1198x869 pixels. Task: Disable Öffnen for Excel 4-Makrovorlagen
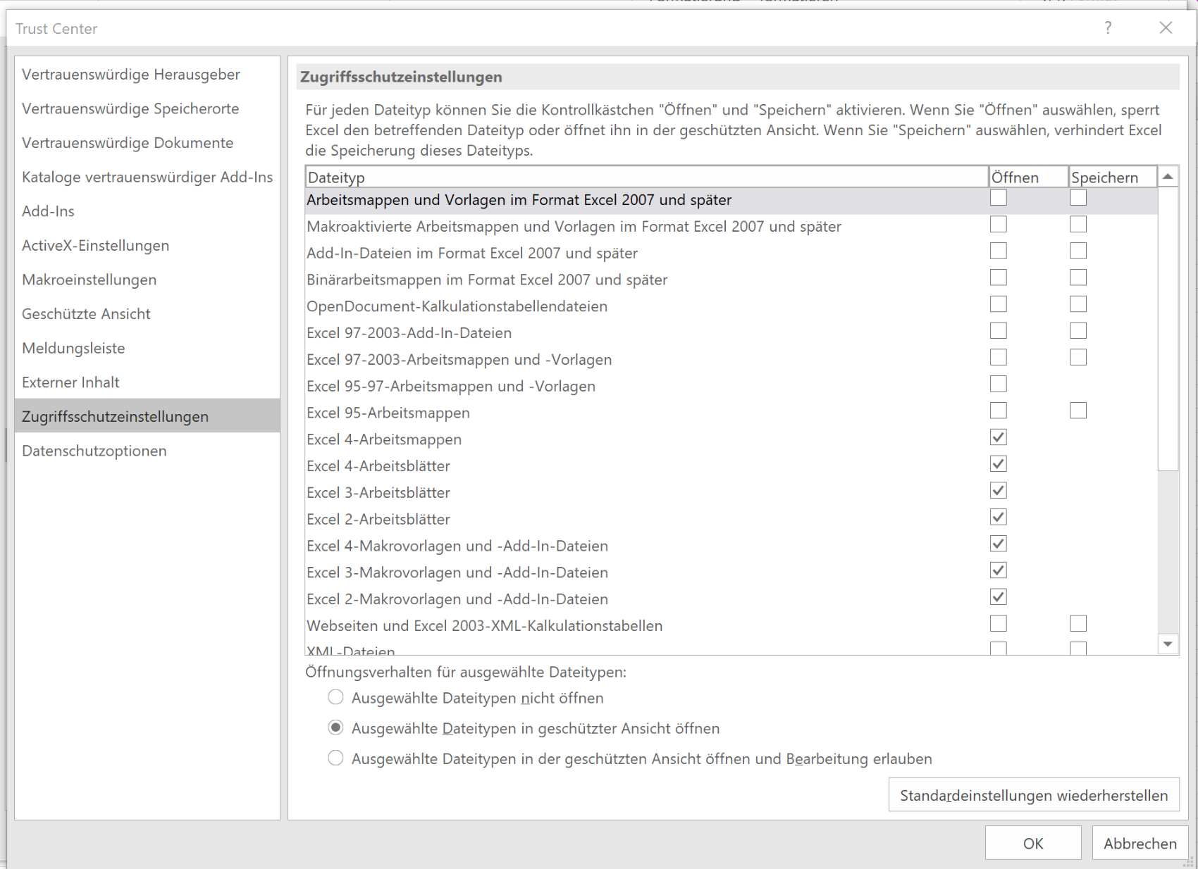tap(999, 544)
